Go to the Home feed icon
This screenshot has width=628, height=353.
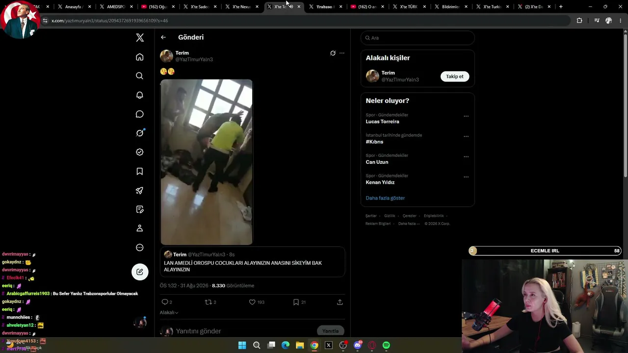click(140, 57)
